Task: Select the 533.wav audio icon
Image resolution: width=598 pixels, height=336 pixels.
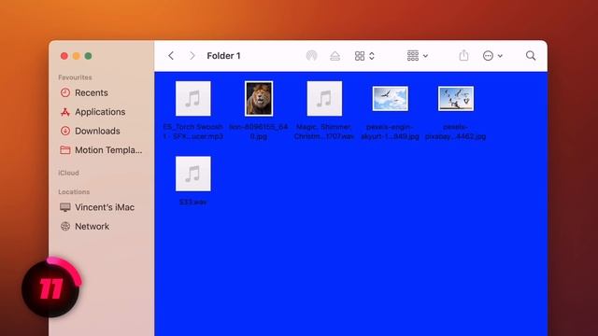Action: point(193,174)
